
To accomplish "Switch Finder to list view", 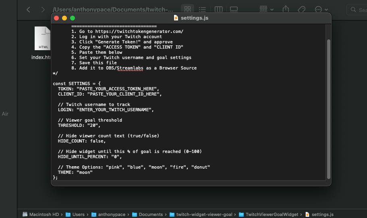I will [x=202, y=9].
